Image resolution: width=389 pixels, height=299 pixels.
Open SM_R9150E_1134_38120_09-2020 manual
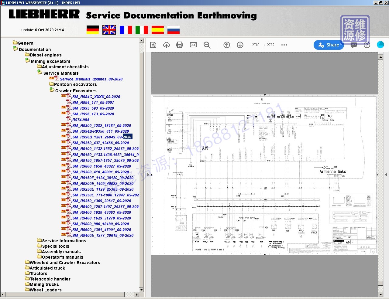[x=103, y=178]
